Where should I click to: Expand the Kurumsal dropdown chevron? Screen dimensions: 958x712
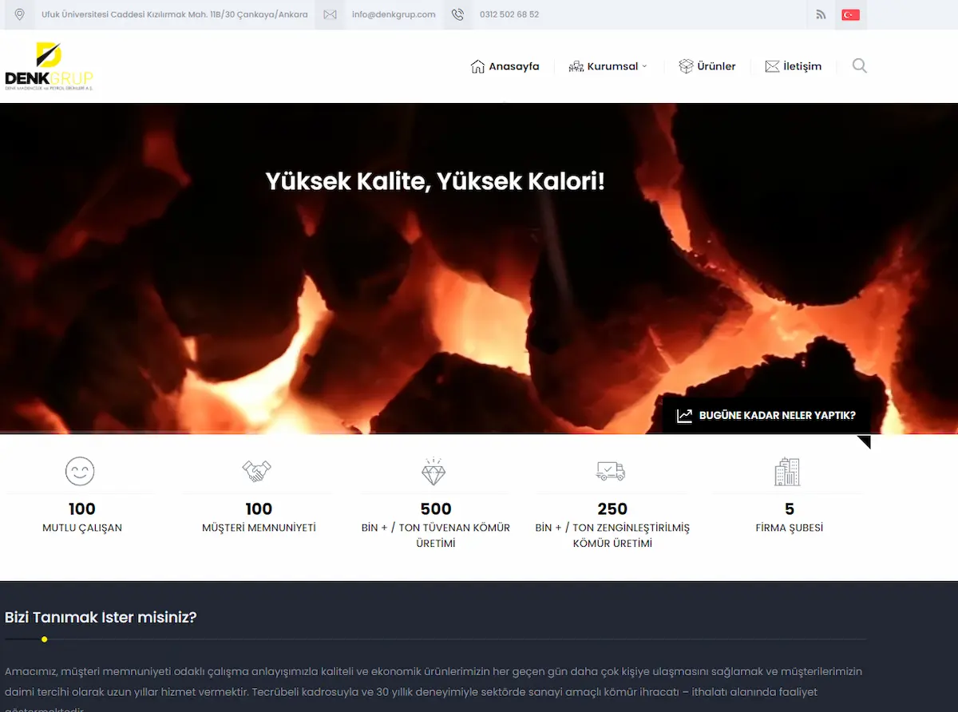point(644,66)
